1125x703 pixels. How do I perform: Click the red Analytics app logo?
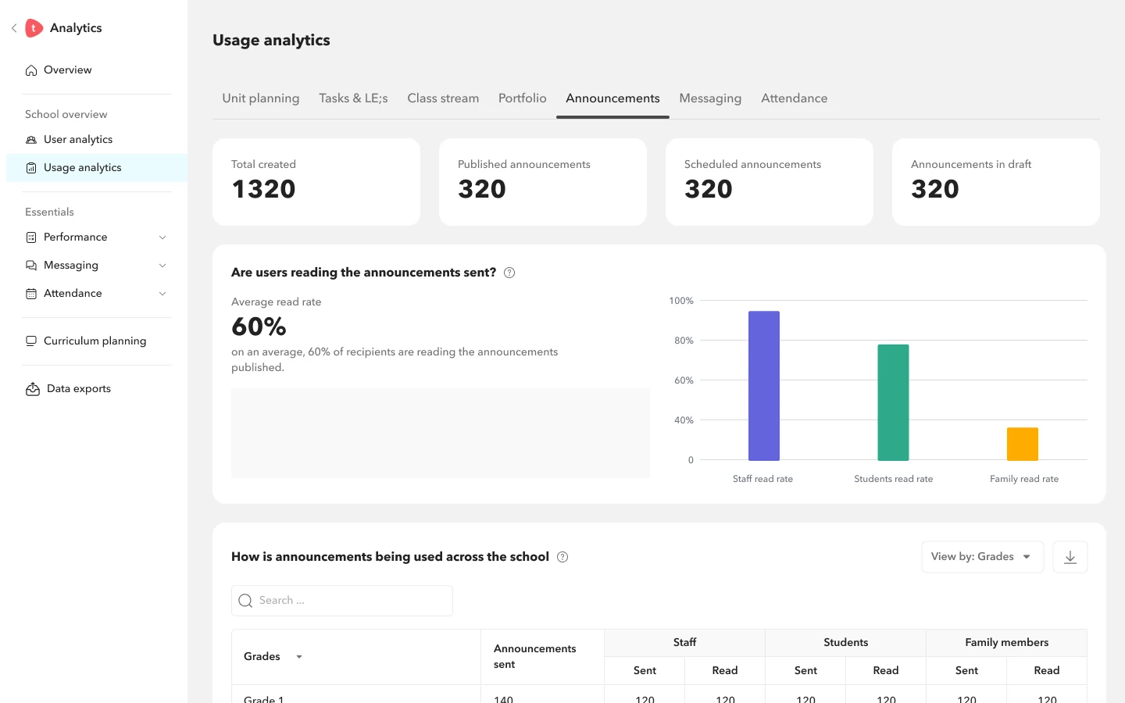tap(34, 28)
